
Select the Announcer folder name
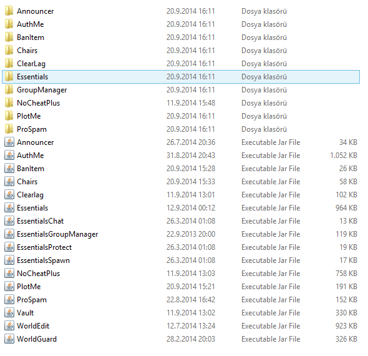[35, 11]
